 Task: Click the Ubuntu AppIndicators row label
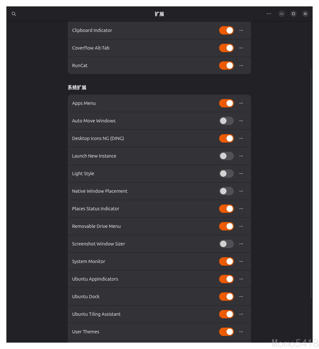tap(95, 279)
